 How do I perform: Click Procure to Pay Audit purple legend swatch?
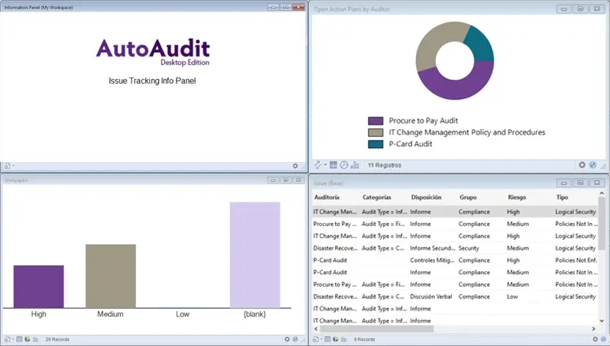pyautogui.click(x=376, y=121)
